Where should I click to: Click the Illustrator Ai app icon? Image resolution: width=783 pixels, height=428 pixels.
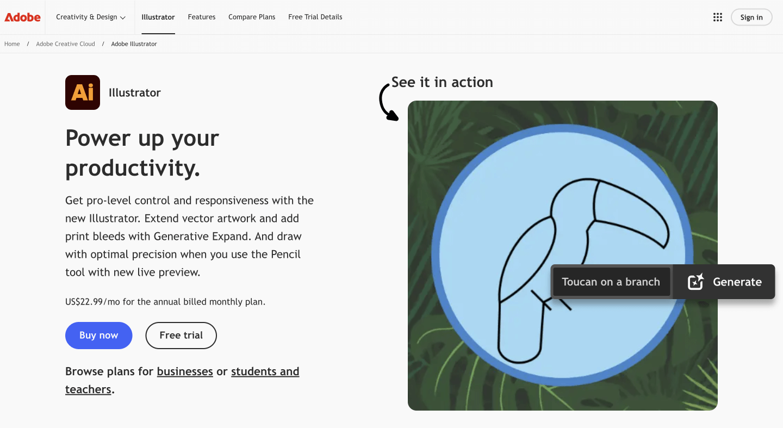coord(82,92)
